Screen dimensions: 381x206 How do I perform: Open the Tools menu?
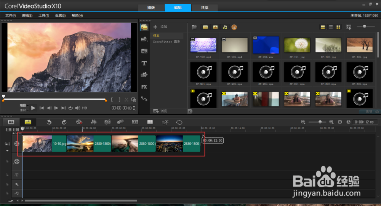tap(43, 16)
